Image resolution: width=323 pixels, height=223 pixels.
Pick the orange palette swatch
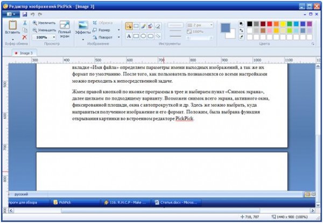point(276,24)
